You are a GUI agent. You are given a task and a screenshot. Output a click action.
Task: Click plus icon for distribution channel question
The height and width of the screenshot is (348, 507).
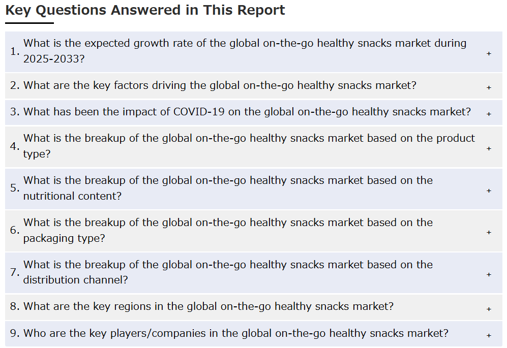click(x=489, y=275)
